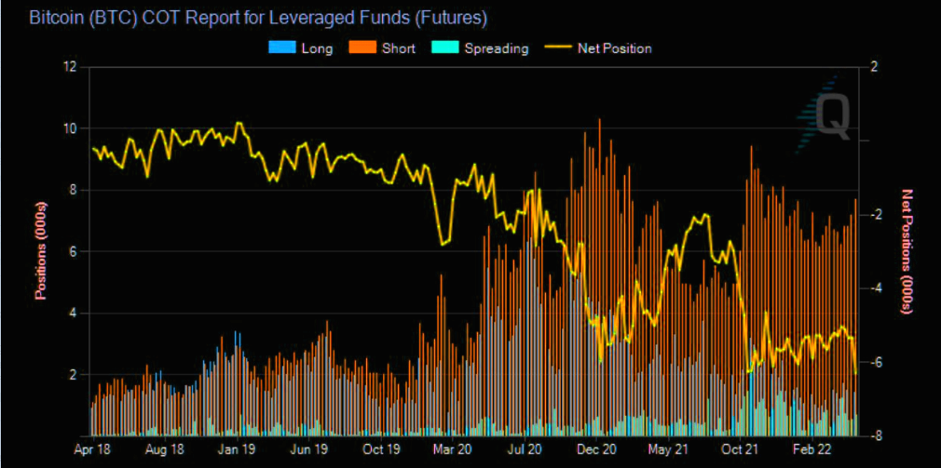Click the Long legend label
This screenshot has height=468, width=941.
tap(318, 48)
